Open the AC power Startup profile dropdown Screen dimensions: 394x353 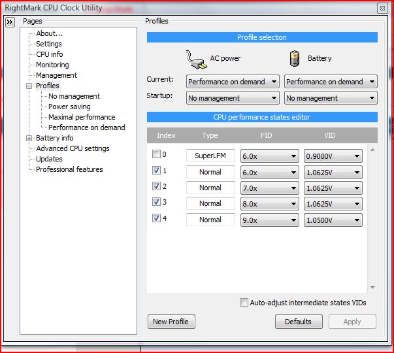[x=233, y=98]
